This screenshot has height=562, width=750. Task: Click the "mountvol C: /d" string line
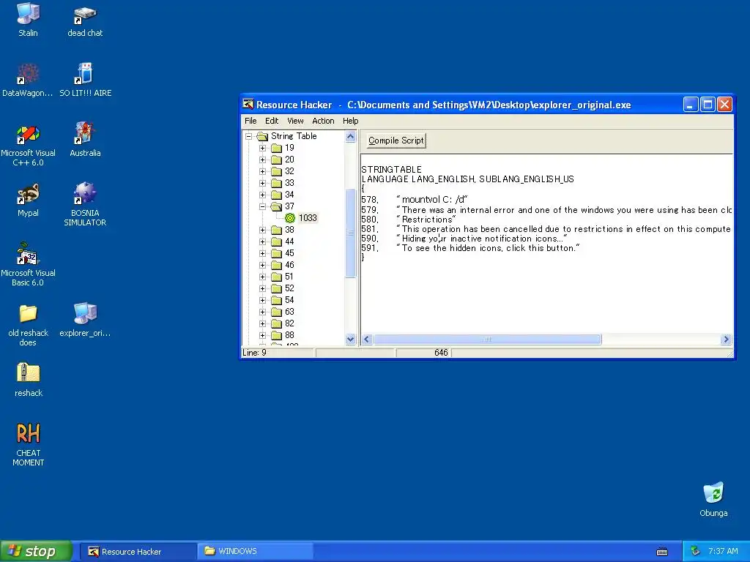point(432,200)
